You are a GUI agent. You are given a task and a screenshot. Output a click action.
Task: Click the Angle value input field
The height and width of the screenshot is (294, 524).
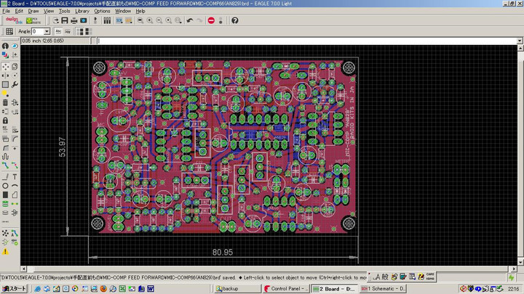tap(38, 32)
